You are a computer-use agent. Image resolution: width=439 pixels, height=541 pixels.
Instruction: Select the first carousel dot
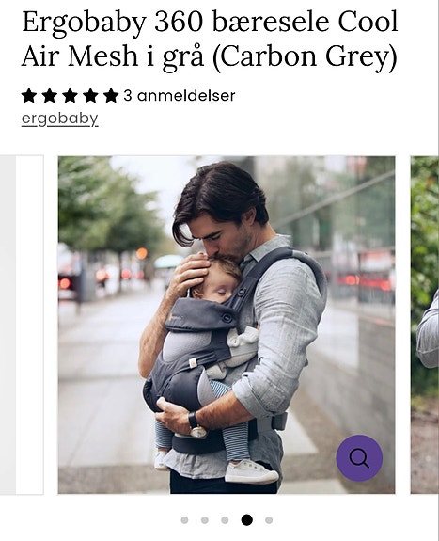(x=185, y=520)
